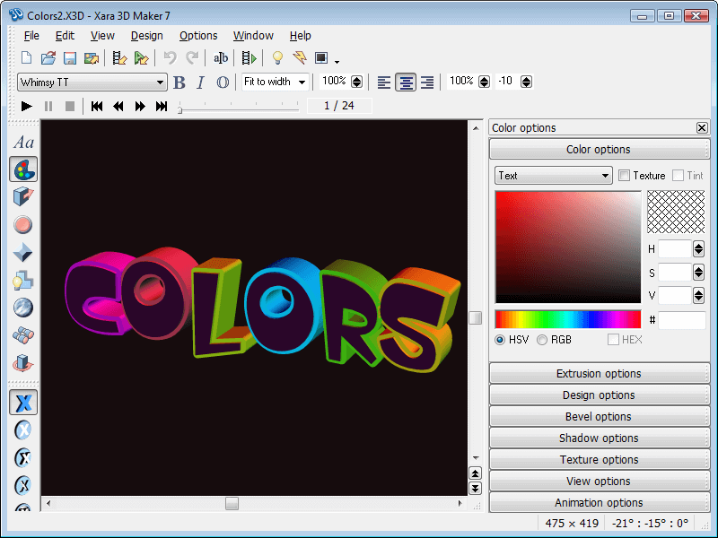Open the Options menu

198,36
